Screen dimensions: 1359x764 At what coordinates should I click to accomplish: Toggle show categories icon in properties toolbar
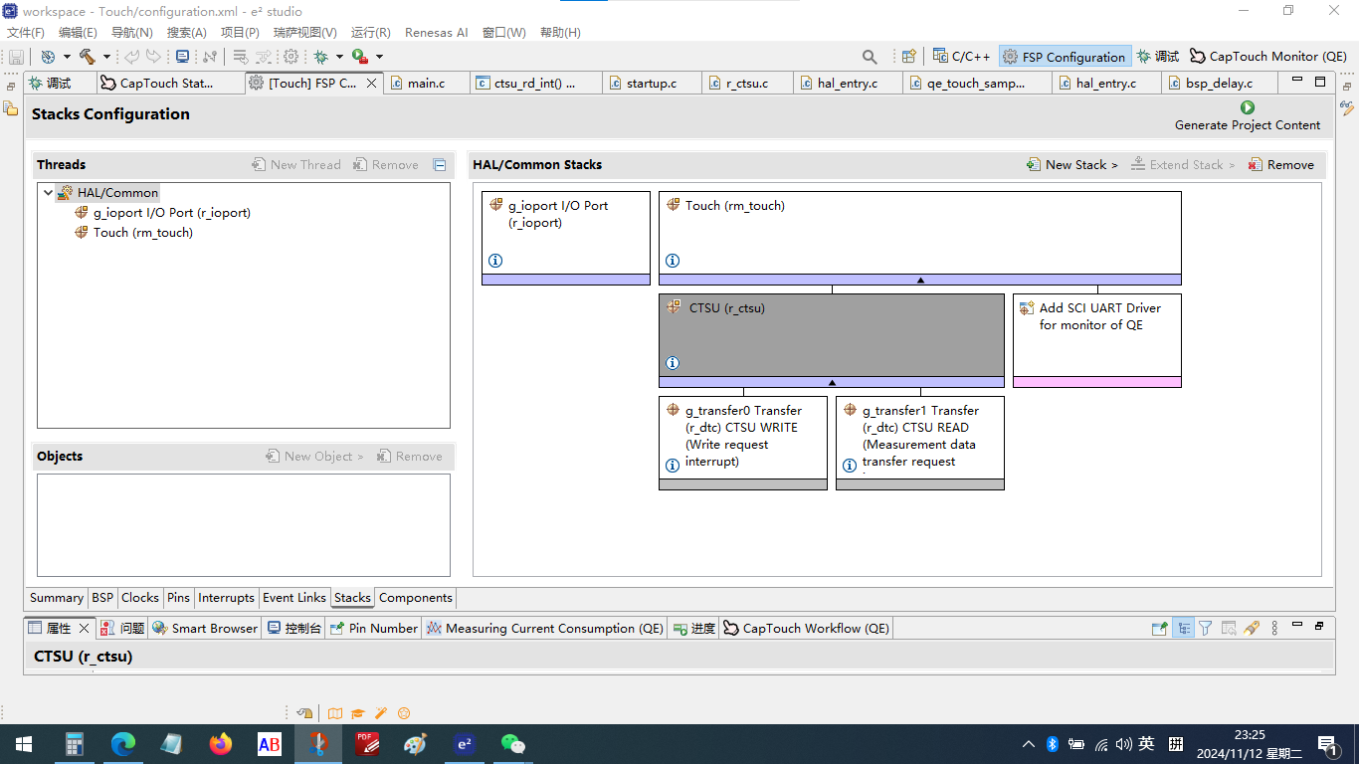(x=1183, y=629)
